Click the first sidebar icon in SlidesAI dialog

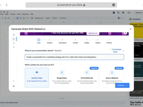click(x=14, y=35)
